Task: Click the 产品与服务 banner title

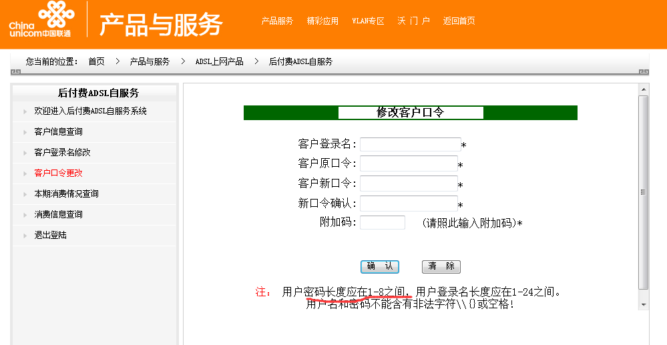Action: (x=161, y=24)
